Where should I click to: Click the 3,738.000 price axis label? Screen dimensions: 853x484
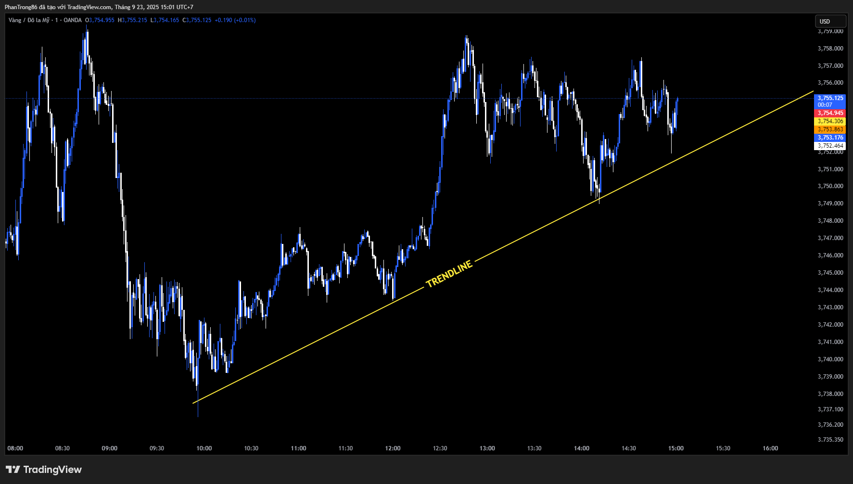[x=830, y=394]
